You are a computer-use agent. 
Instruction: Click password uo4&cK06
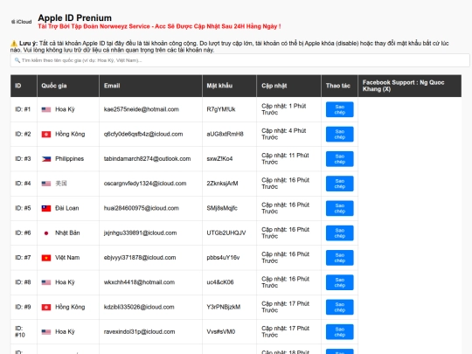point(220,282)
